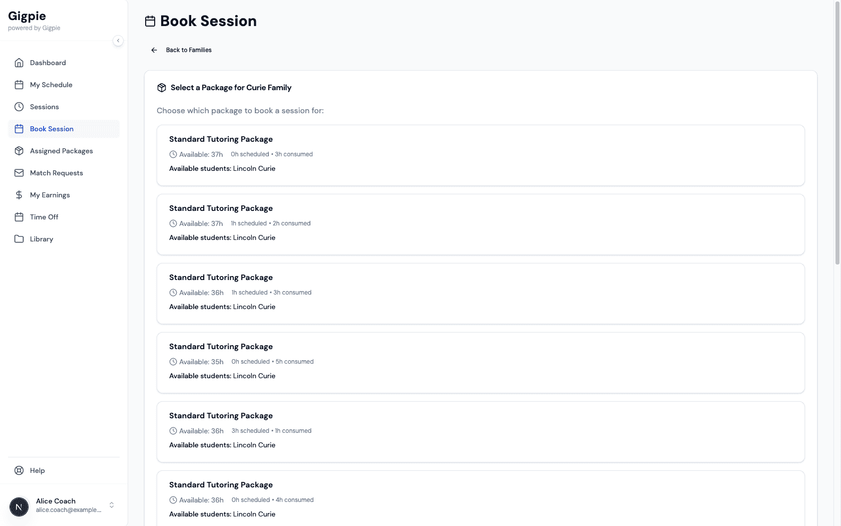Viewport: 841px width, 526px height.
Task: Click the Library folder icon
Action: point(19,239)
